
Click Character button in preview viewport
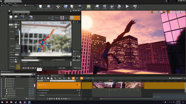(x=45, y=23)
